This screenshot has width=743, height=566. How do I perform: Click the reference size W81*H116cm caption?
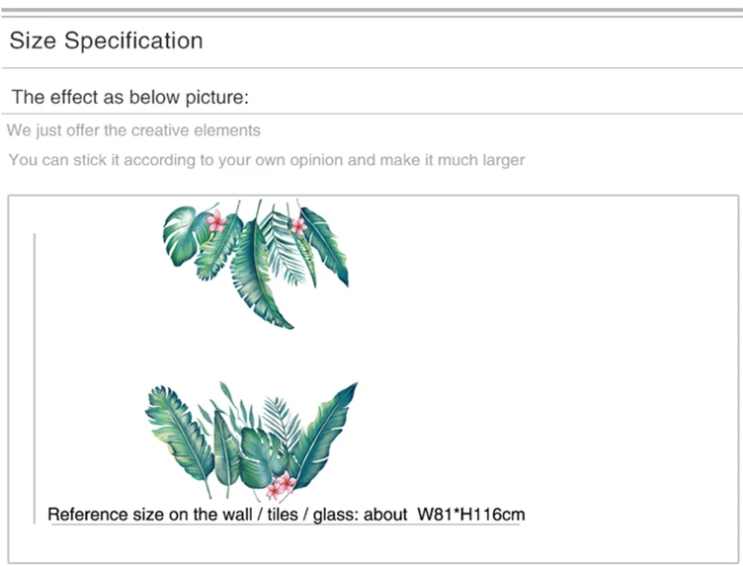point(287,515)
